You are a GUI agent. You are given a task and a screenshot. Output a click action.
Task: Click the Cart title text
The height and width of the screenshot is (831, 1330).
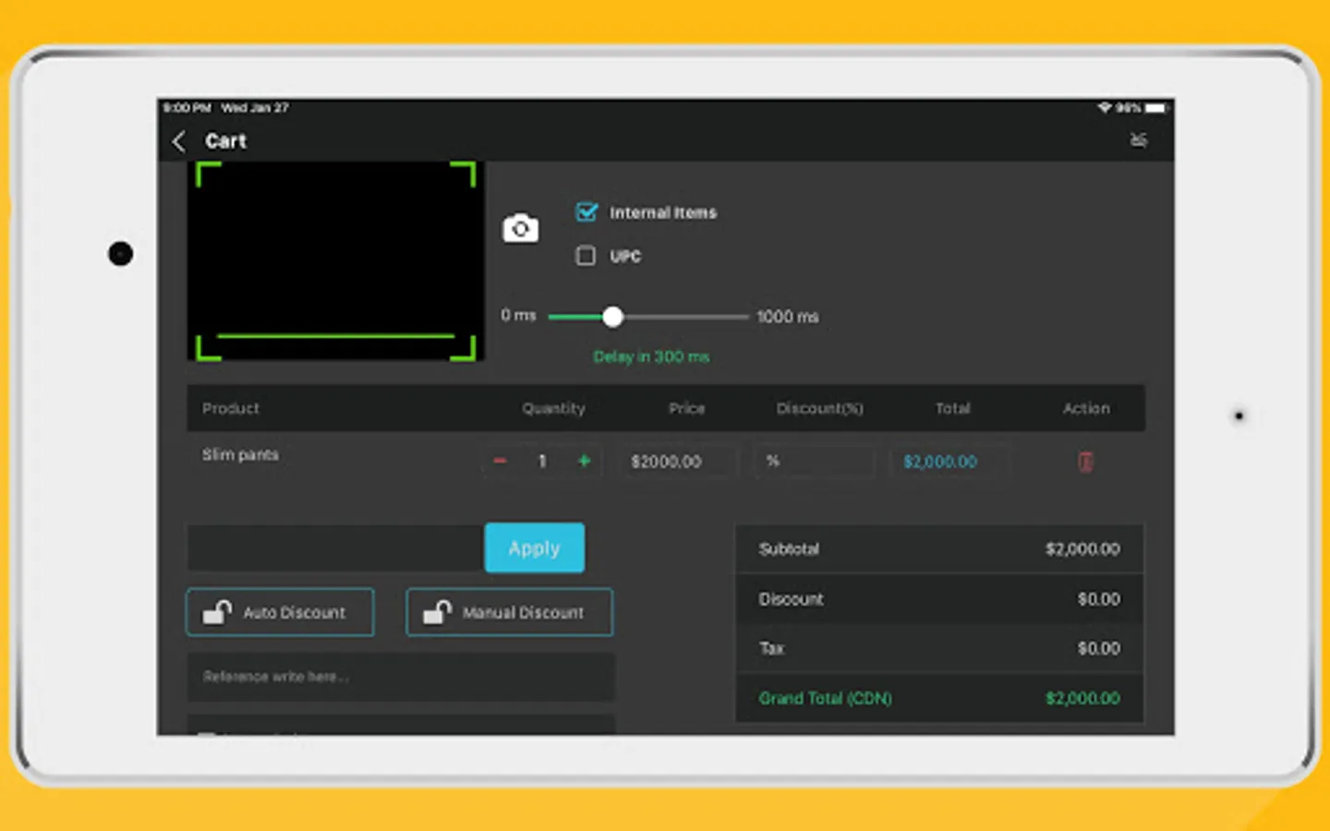point(225,141)
